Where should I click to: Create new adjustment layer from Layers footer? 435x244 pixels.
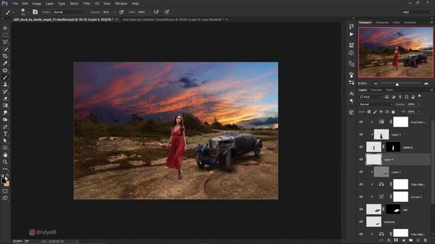403,241
